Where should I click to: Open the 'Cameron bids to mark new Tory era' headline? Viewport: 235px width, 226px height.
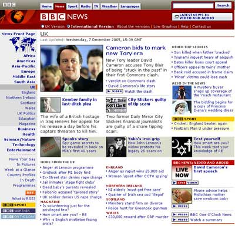[x=136, y=50]
